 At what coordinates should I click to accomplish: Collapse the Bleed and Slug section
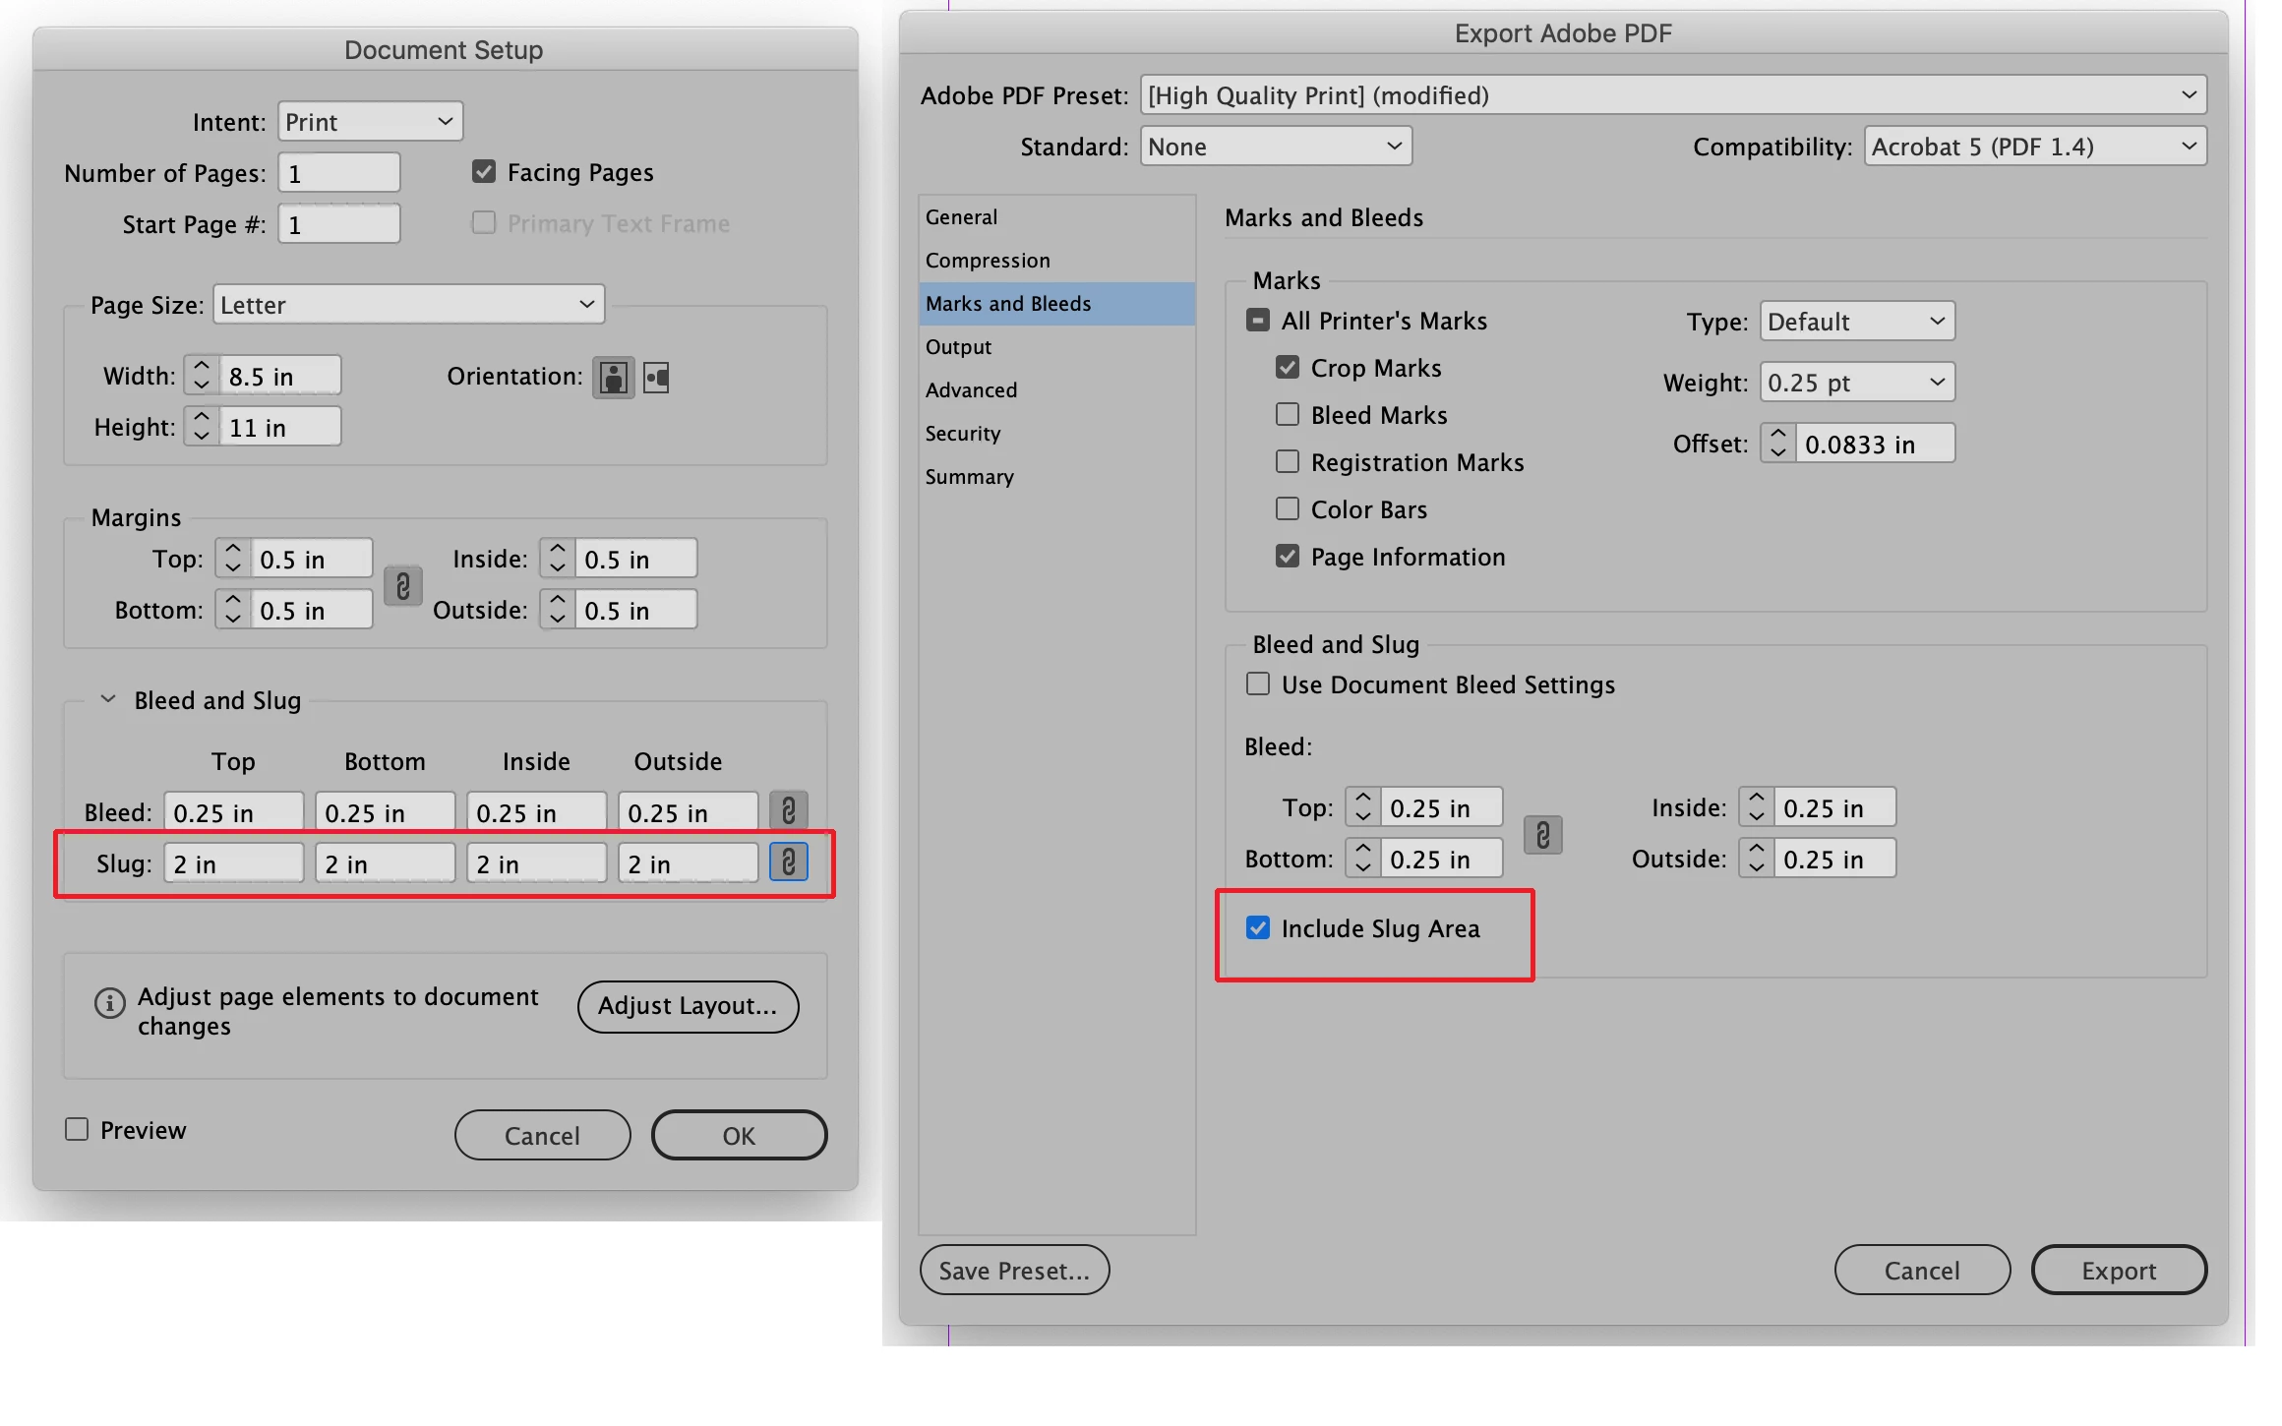point(108,699)
